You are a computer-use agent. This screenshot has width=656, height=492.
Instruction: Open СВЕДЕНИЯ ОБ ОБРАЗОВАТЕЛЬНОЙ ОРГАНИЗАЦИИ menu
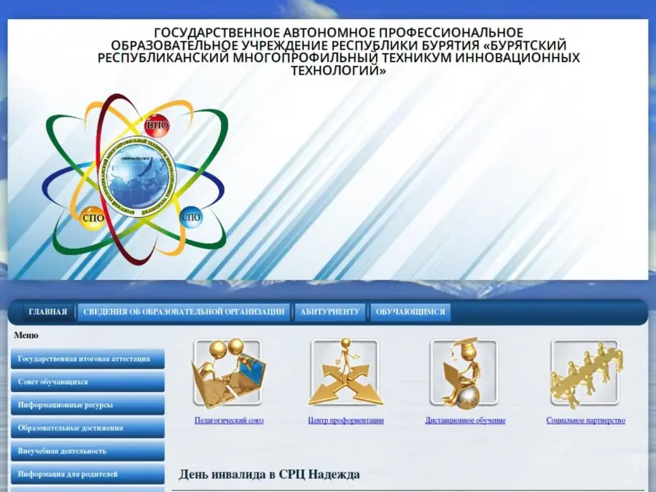[x=184, y=312]
